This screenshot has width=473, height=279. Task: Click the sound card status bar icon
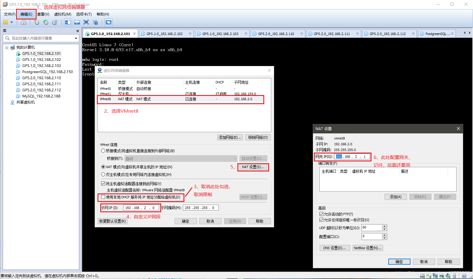pos(448,275)
